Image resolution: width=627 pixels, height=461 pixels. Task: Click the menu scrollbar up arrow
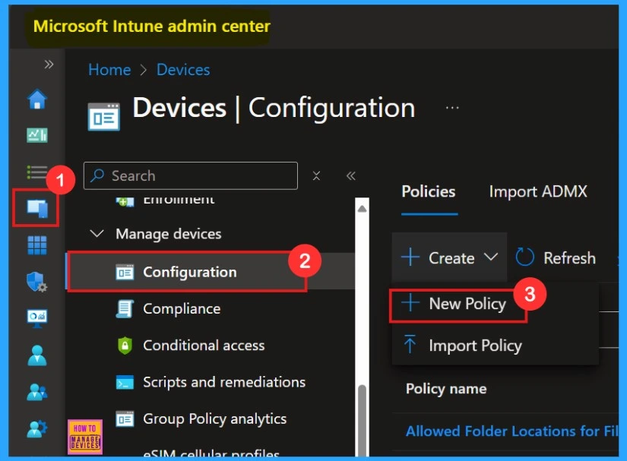pyautogui.click(x=363, y=209)
